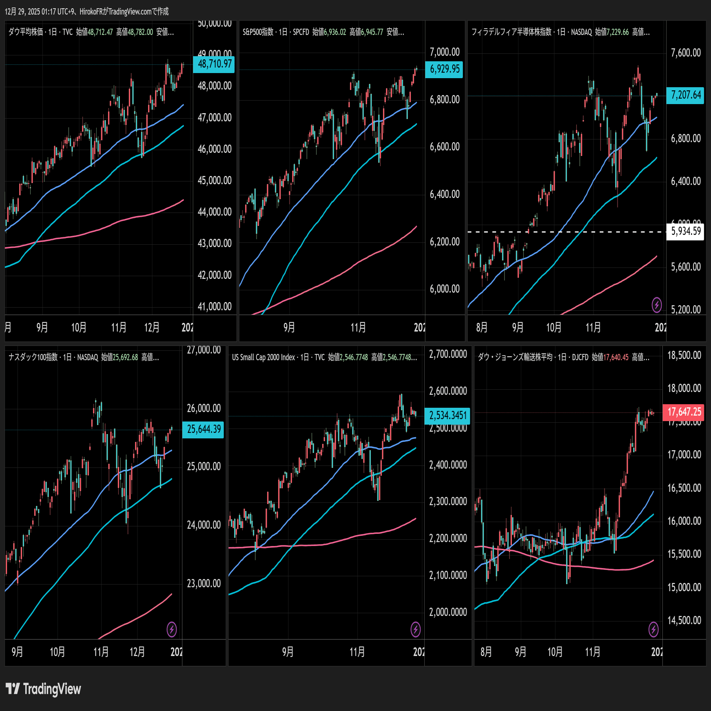Click 46,000.00 on the Dow price scale
711x711 pixels.
(214, 149)
